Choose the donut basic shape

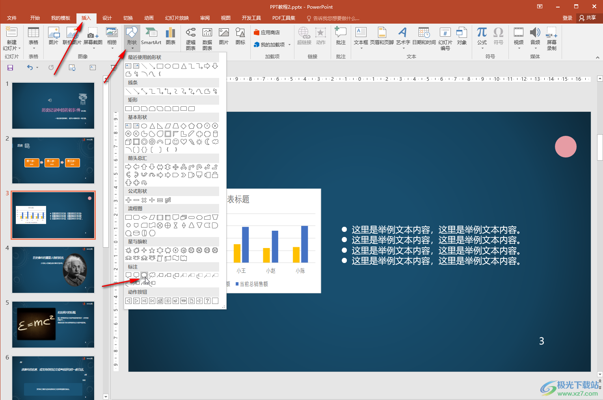click(x=144, y=142)
